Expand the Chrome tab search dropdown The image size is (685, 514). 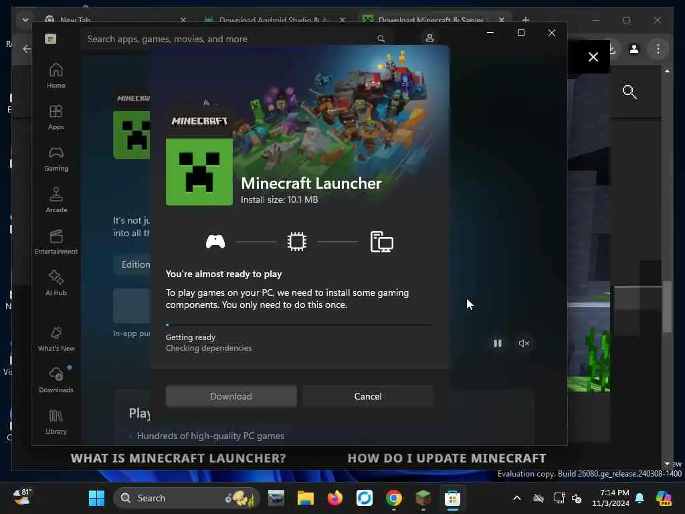(25, 19)
